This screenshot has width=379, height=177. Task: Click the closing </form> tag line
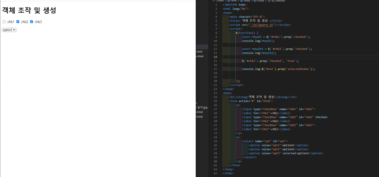click(x=235, y=165)
